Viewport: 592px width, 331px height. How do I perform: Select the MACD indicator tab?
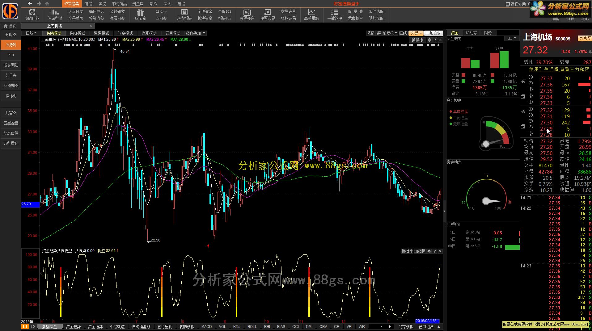(x=207, y=327)
